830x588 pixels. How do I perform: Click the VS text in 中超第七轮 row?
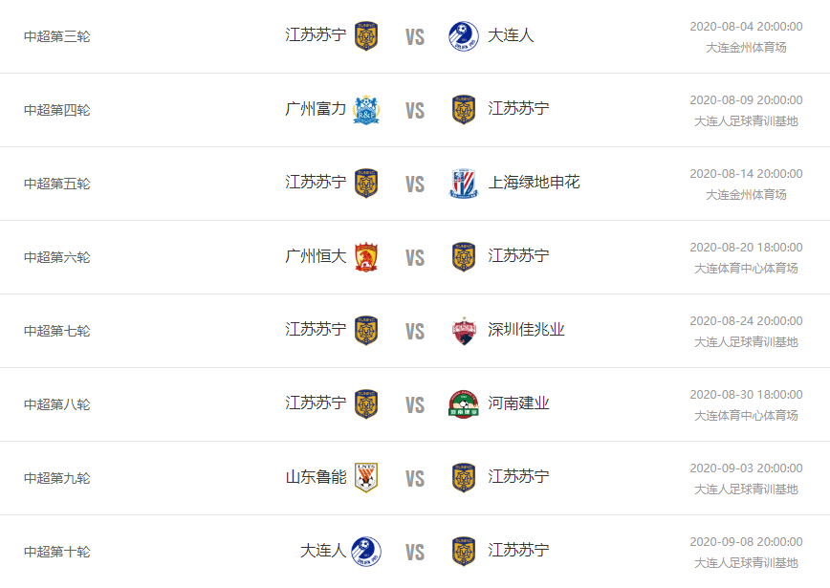pyautogui.click(x=415, y=332)
